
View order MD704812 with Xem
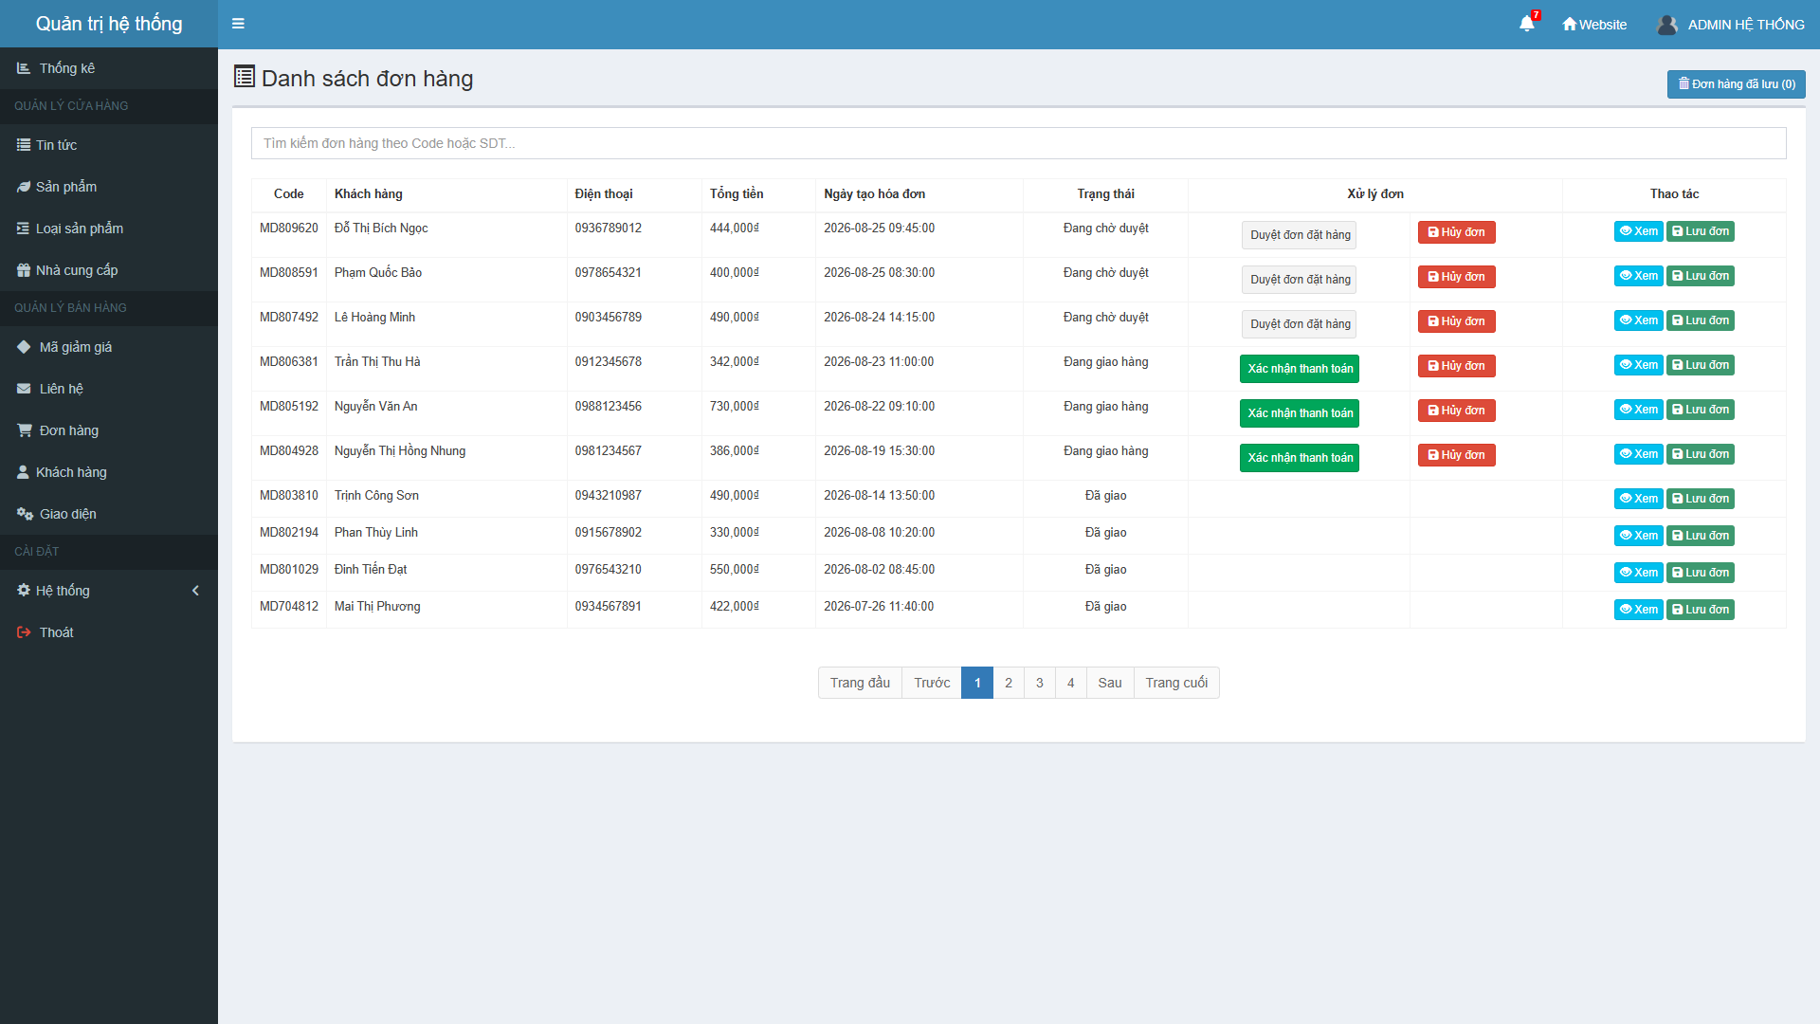[x=1638, y=610]
